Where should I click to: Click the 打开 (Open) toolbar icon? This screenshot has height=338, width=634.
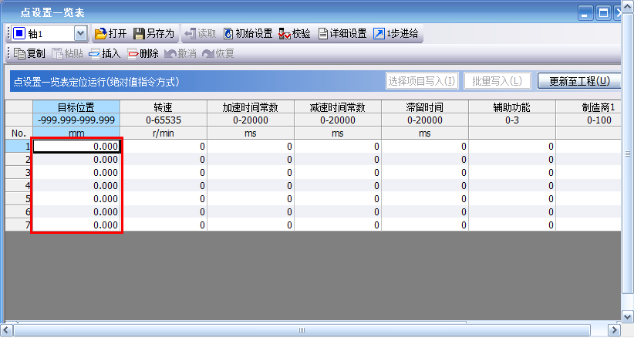pyautogui.click(x=101, y=34)
